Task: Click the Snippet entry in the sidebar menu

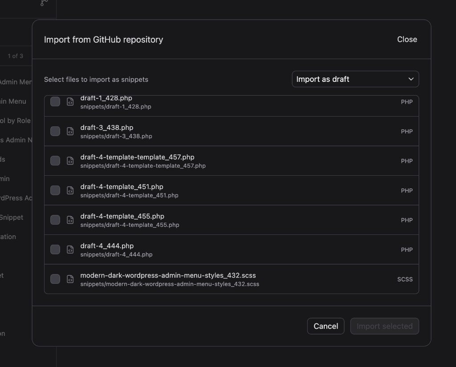Action: [12, 217]
